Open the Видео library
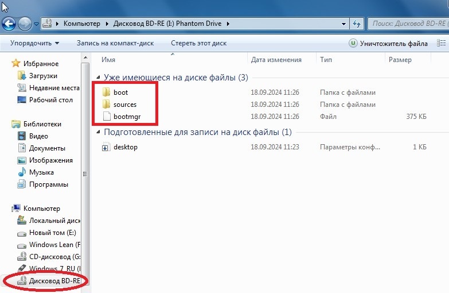This screenshot has height=293, width=449. 38,136
